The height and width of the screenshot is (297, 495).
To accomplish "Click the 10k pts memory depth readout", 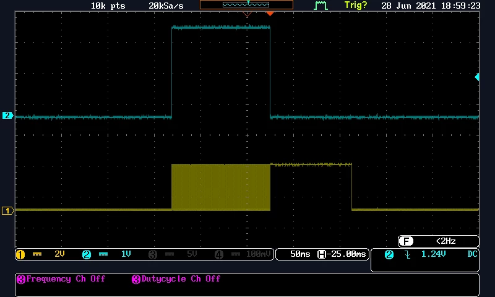I will click(x=108, y=6).
